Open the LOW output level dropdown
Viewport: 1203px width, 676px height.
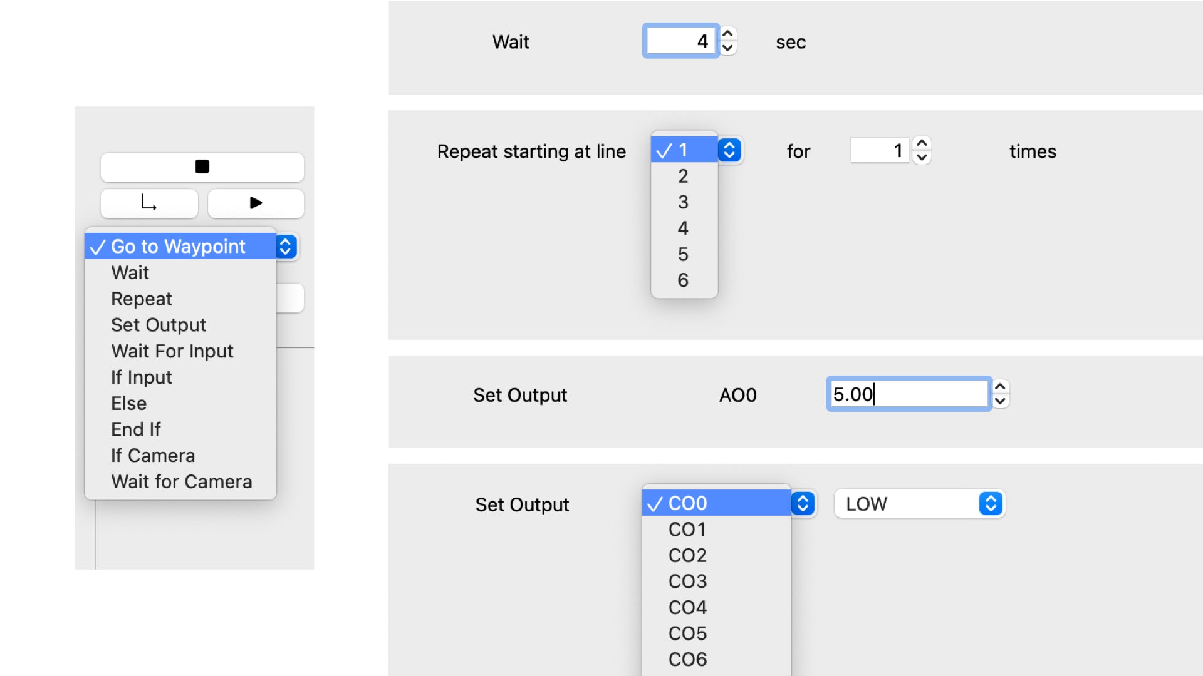click(x=920, y=504)
